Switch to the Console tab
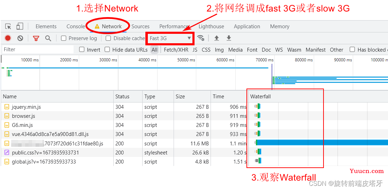This screenshot has height=190, width=388. tap(76, 26)
